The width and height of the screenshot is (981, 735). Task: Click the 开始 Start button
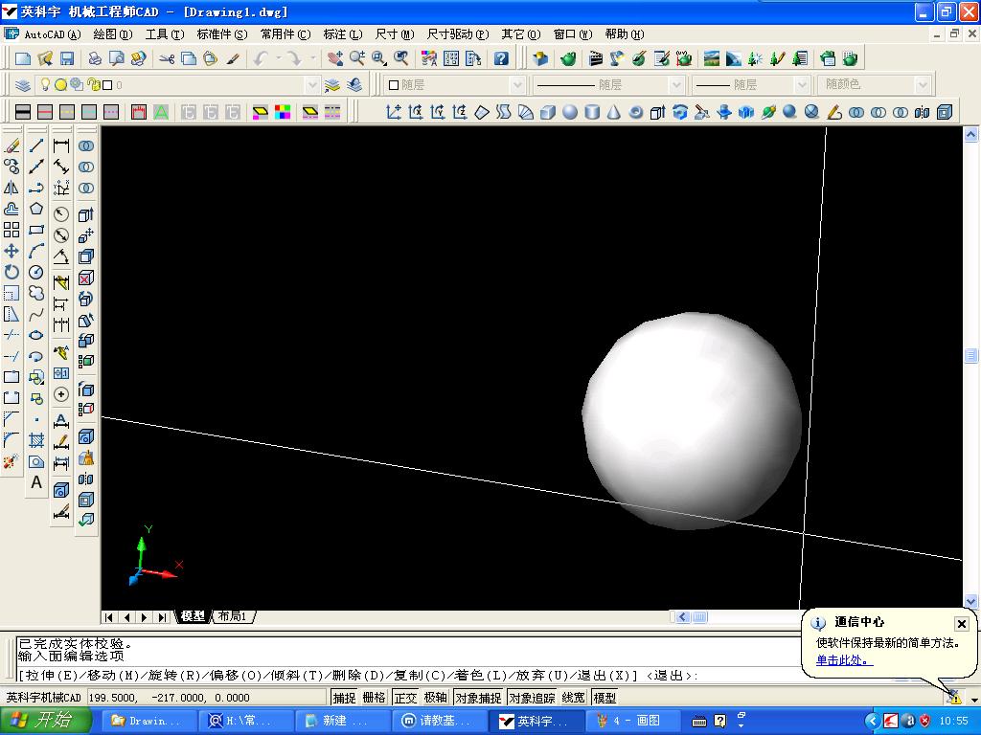coord(46,721)
